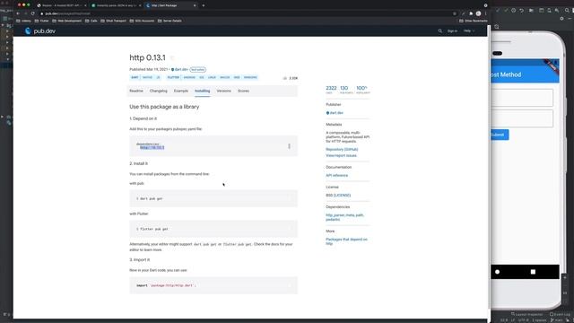574x323 pixels.
Task: Click the WINDOWS platform tag
Action: [250, 78]
